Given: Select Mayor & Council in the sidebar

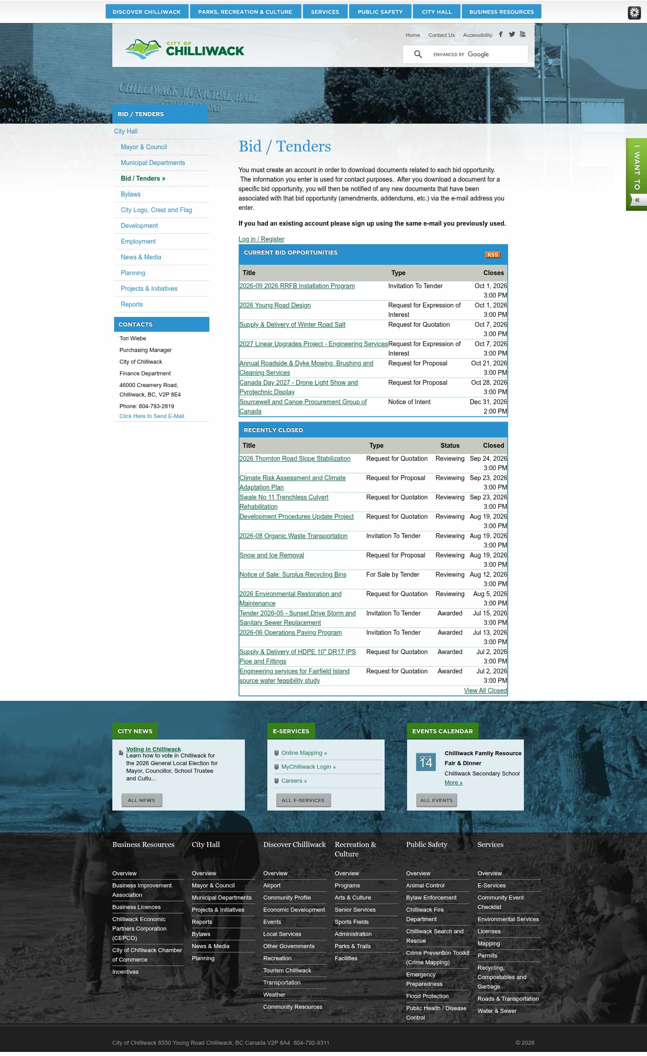Looking at the screenshot, I should pos(144,147).
